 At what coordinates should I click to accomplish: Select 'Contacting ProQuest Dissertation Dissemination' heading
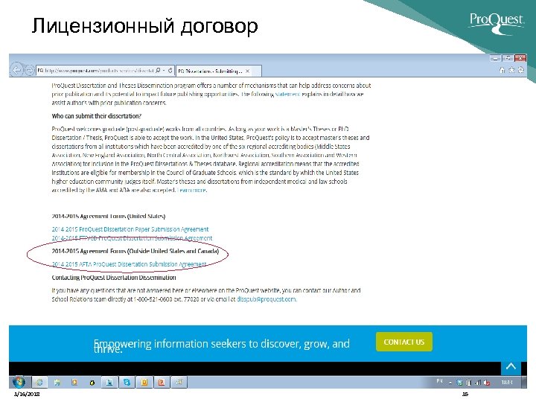(x=114, y=277)
